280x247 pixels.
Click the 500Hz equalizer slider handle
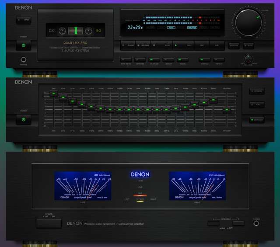coord(119,110)
